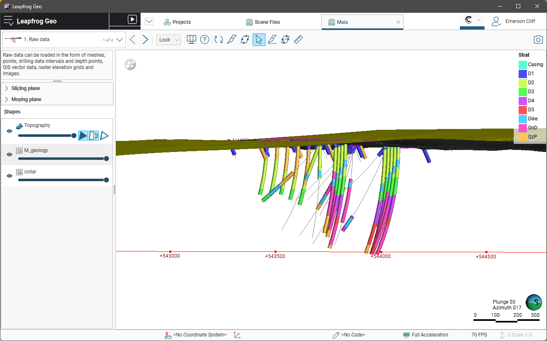This screenshot has height=341, width=547.
Task: Switch to the Projects tab
Action: tap(178, 22)
